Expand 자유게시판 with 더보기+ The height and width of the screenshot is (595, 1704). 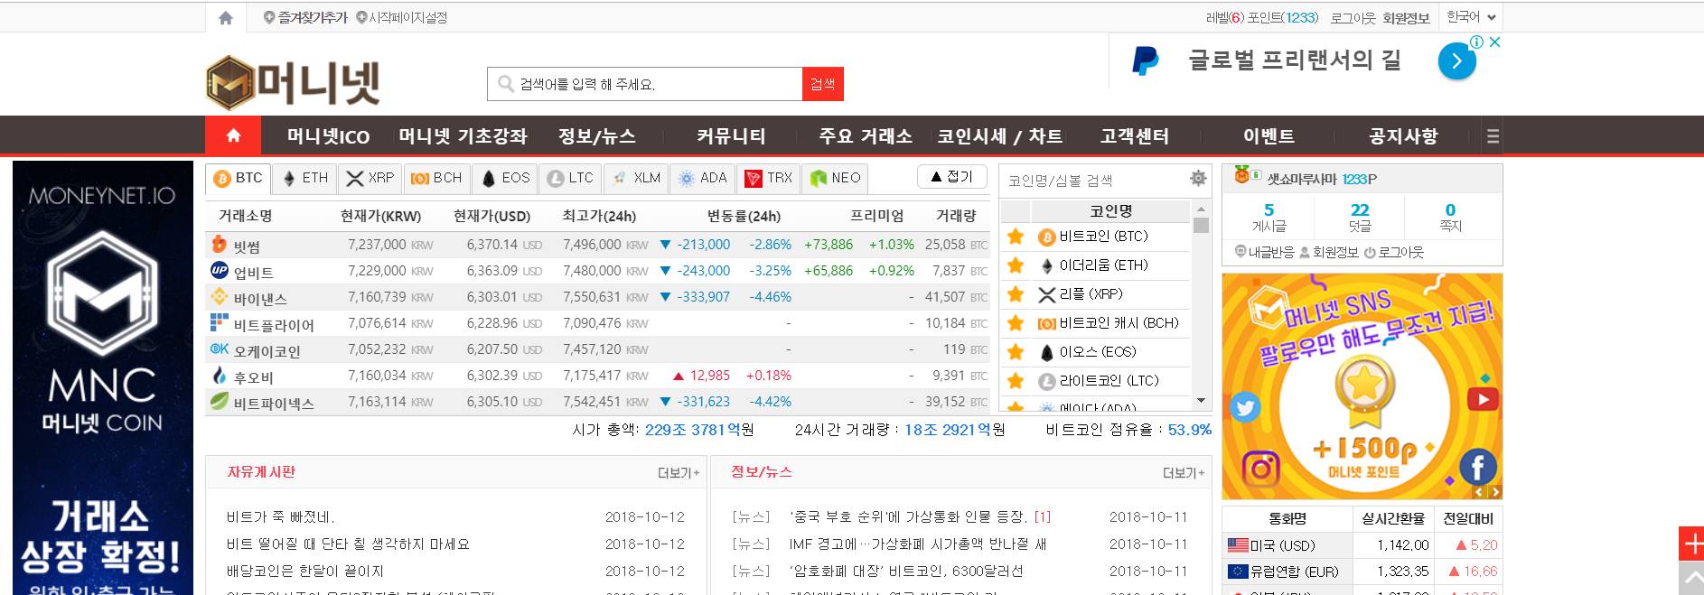pos(679,473)
